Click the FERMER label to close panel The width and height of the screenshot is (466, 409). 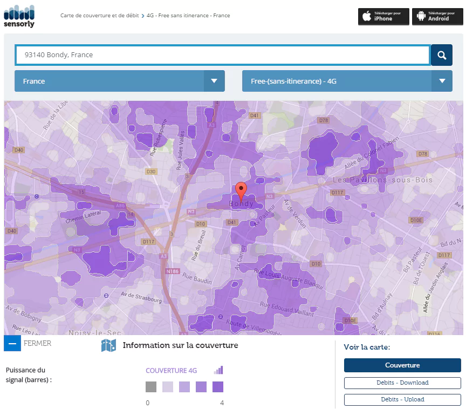38,343
